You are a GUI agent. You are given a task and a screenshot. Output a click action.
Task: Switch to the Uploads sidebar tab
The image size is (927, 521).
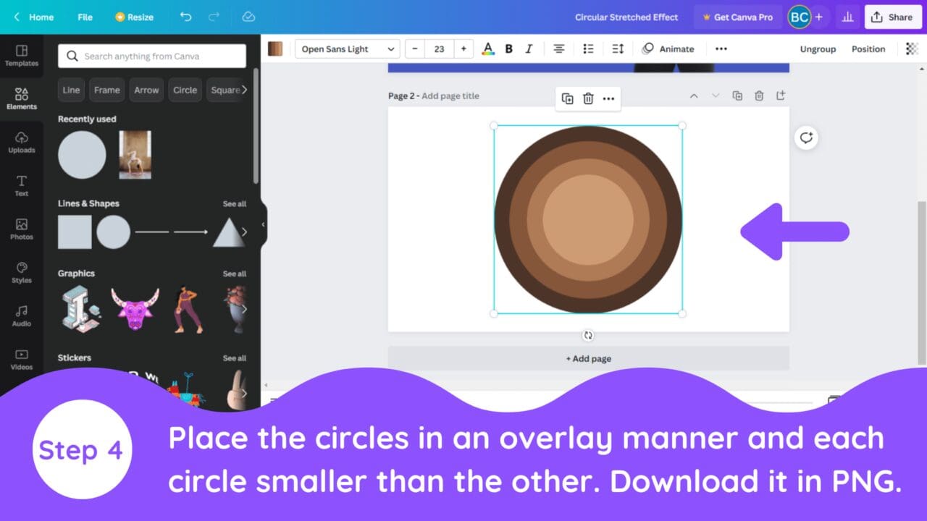[x=22, y=143]
